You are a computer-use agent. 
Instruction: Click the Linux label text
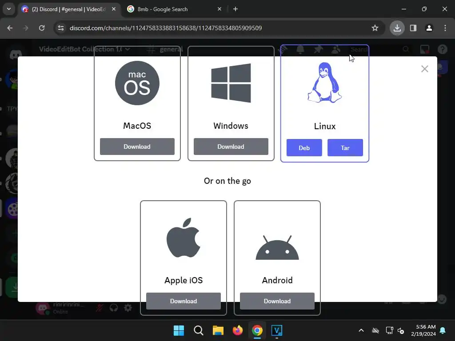(325, 126)
